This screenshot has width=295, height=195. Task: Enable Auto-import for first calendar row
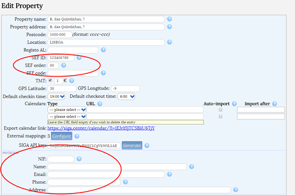click(220, 110)
